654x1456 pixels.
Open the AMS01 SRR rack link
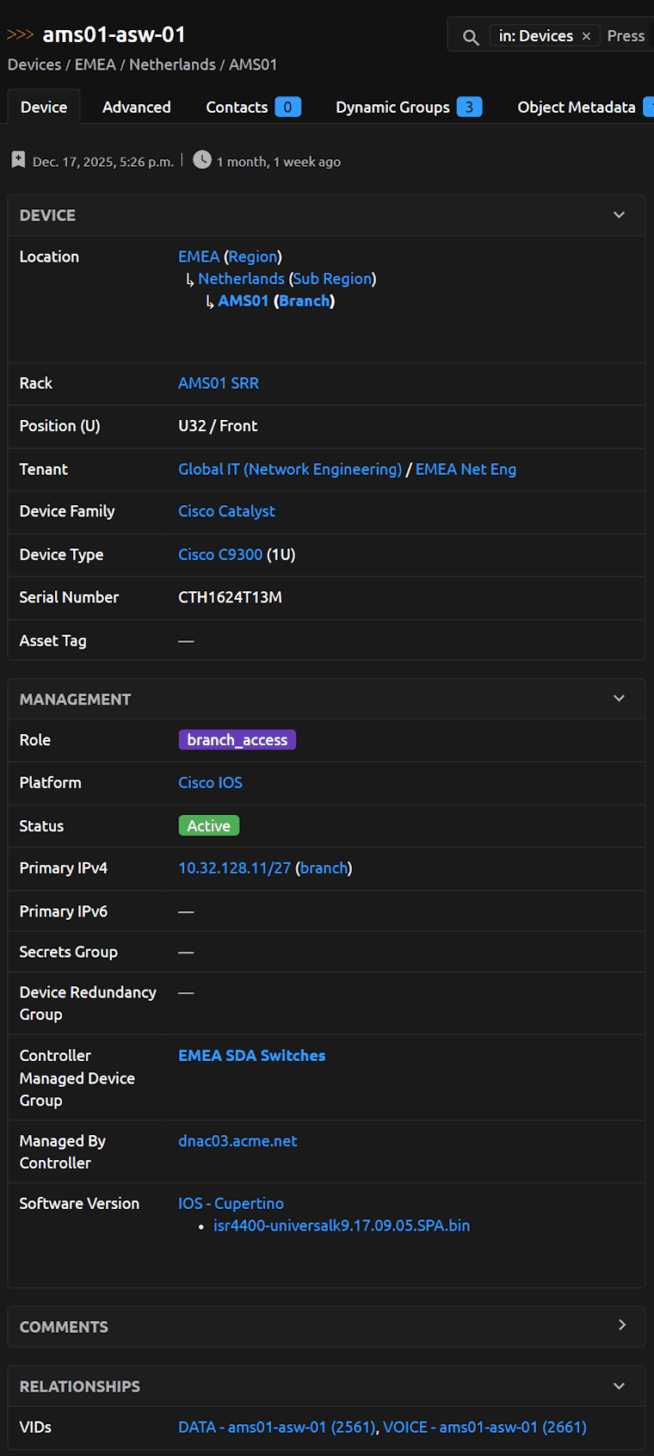point(219,384)
